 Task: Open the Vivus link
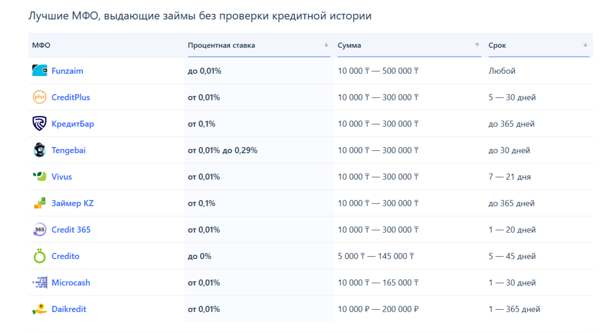pyautogui.click(x=62, y=177)
